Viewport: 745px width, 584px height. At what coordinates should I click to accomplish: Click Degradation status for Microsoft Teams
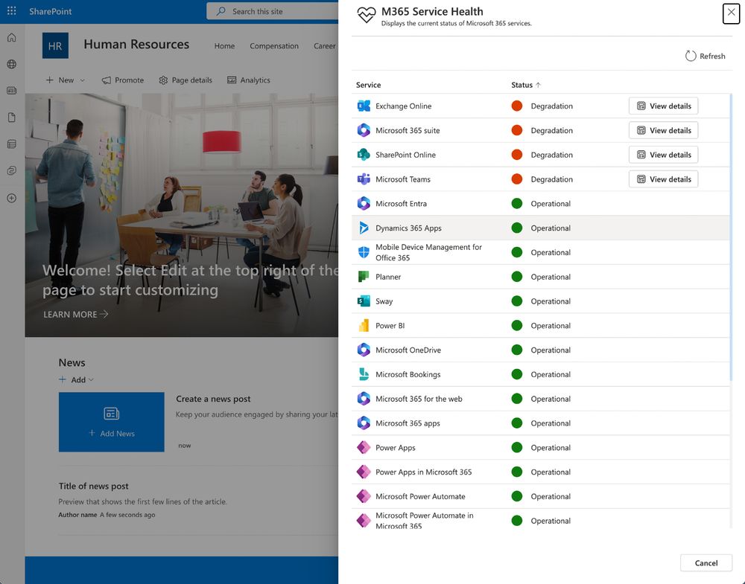551,179
